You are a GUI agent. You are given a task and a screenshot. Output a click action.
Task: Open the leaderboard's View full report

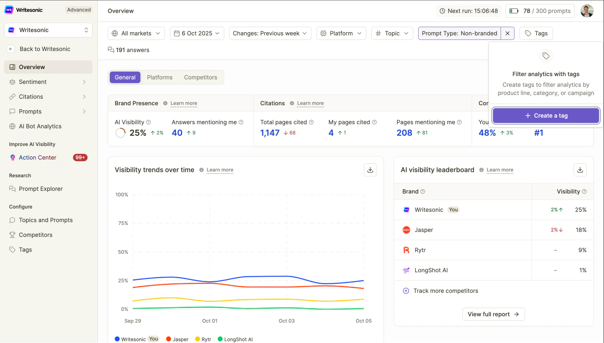point(493,314)
